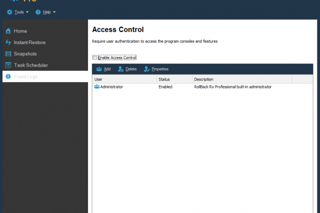Open the Tools menu

tap(18, 12)
